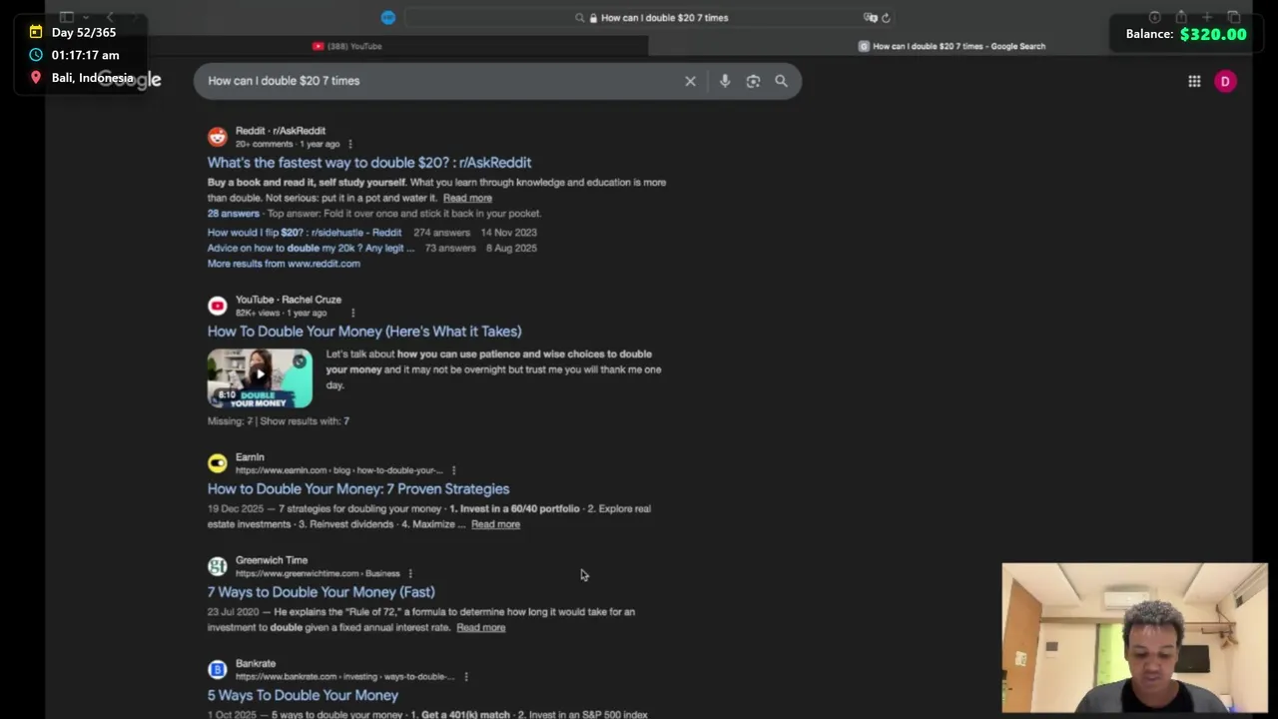
Task: Click 'Reddit · r/AskReddit' source name
Action: coord(281,131)
